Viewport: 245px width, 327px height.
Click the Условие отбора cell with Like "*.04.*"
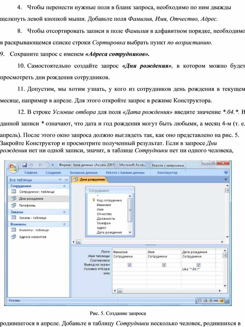(x=198, y=269)
